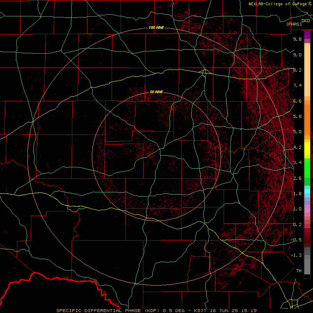Image resolution: width=313 pixels, height=313 pixels.
Task: Select the 2.6 scale value
Action: click(297, 178)
